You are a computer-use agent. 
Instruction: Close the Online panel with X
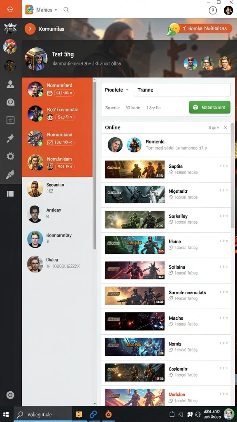tap(225, 127)
